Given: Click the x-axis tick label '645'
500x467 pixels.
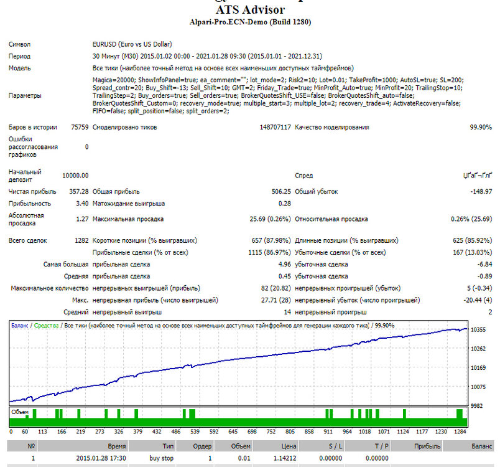Looking at the screenshot, I should pos(233,432).
